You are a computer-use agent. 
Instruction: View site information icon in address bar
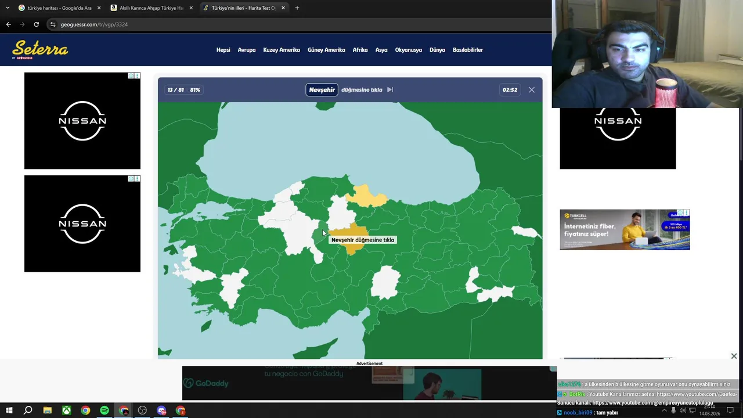click(53, 24)
